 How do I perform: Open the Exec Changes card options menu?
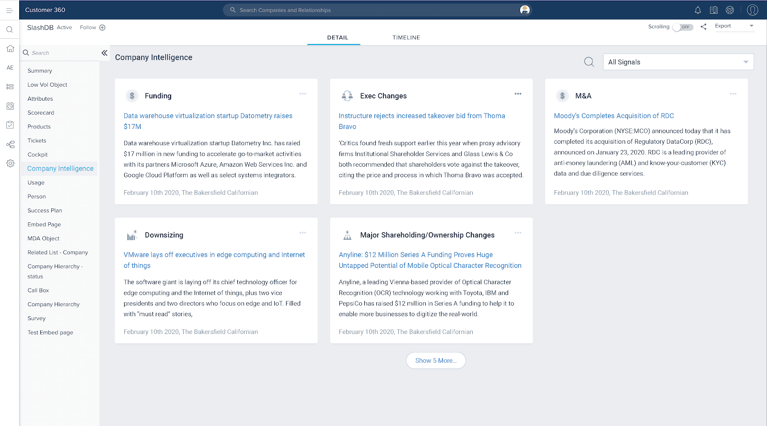[x=518, y=94]
